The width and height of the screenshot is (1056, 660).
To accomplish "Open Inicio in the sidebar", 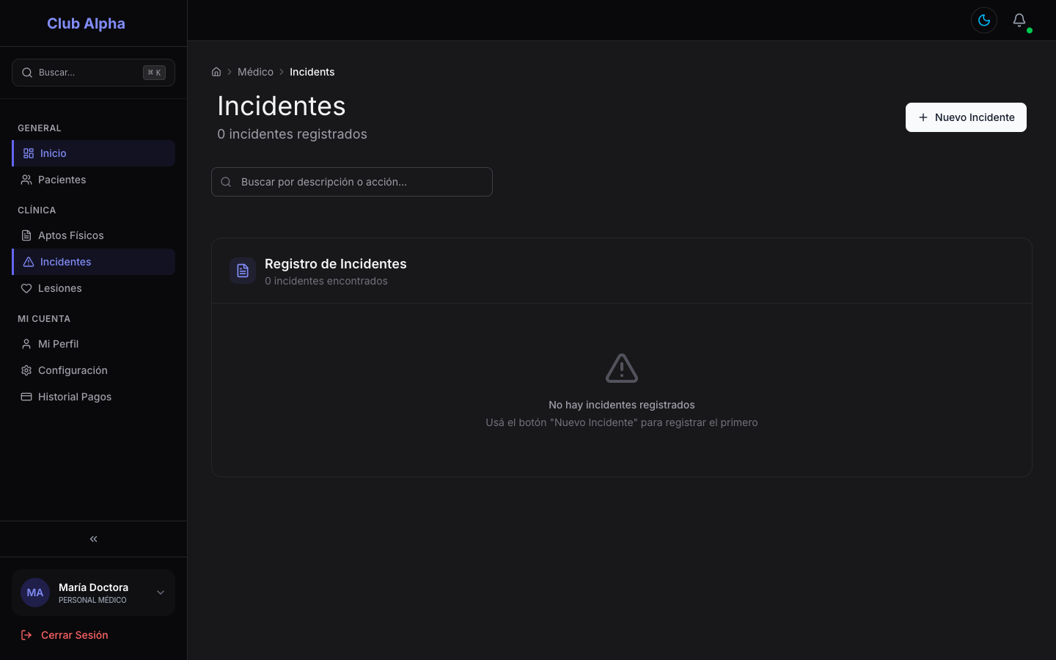I will [93, 153].
